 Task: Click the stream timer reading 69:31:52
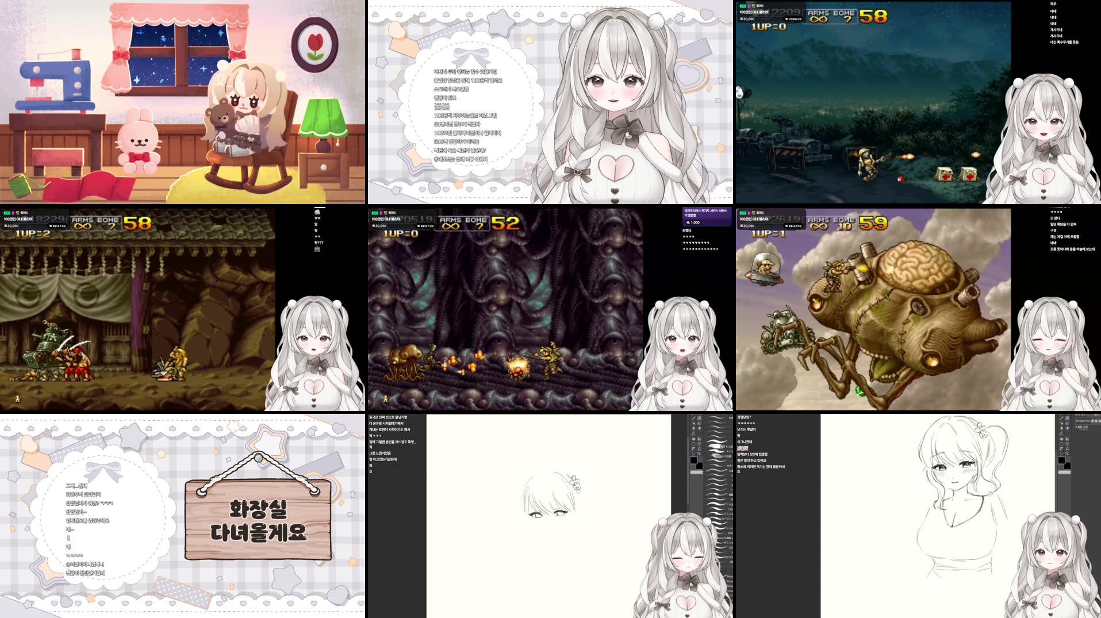point(58,226)
